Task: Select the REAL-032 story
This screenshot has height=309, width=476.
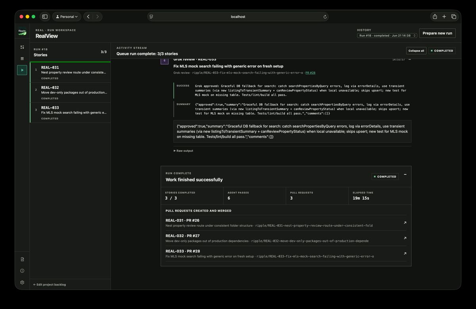Action: [70, 93]
